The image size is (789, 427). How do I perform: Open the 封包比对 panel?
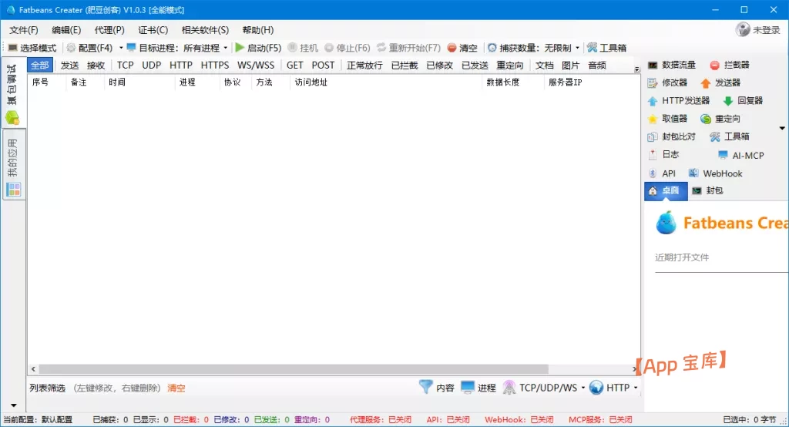click(x=671, y=136)
